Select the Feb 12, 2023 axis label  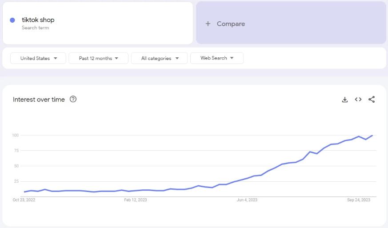point(136,200)
